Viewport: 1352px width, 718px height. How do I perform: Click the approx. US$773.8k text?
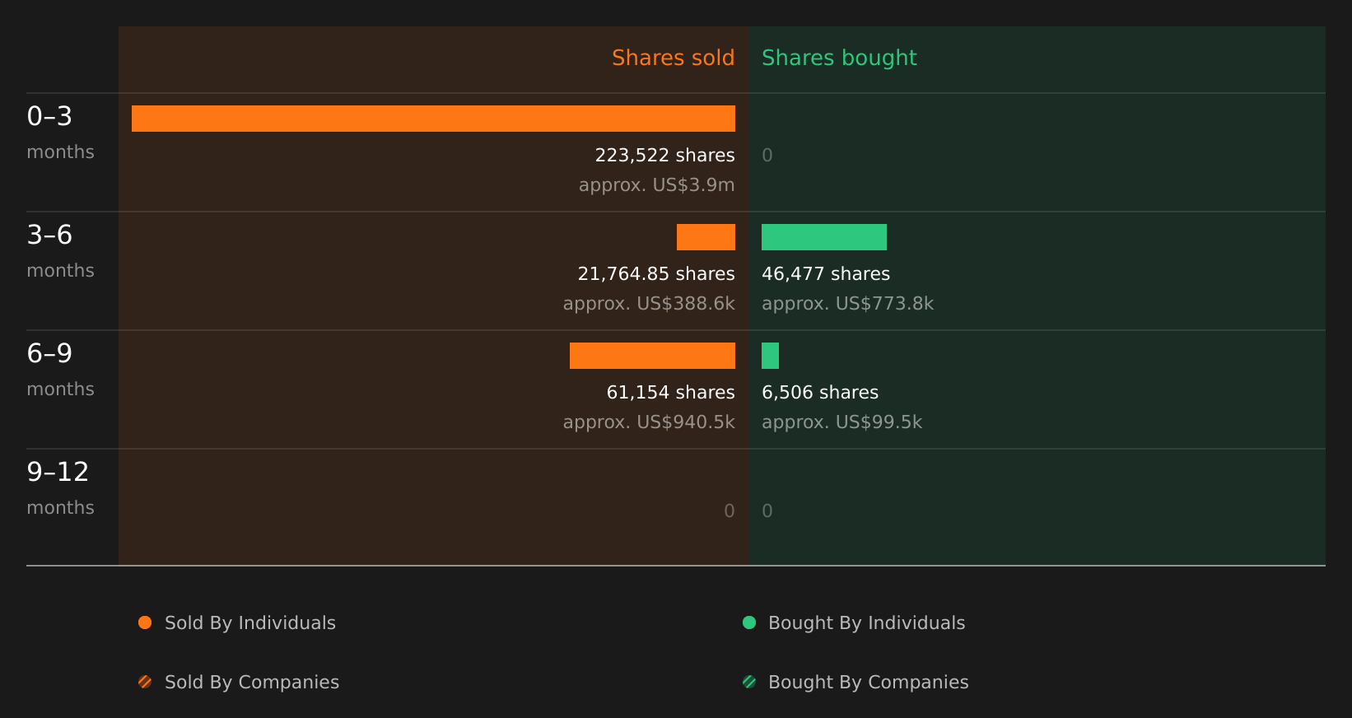point(847,303)
